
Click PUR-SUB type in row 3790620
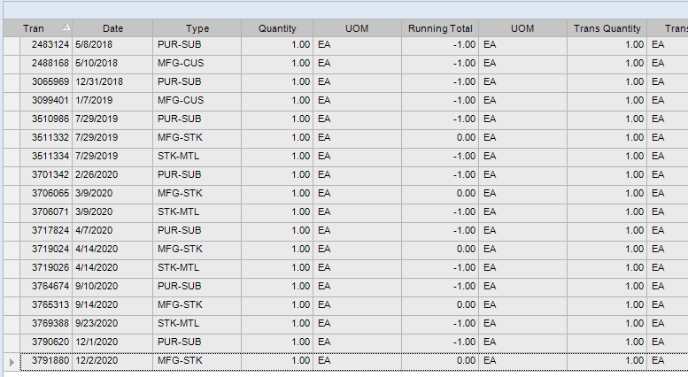180,342
